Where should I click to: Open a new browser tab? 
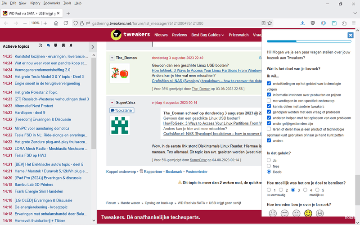pos(68,13)
